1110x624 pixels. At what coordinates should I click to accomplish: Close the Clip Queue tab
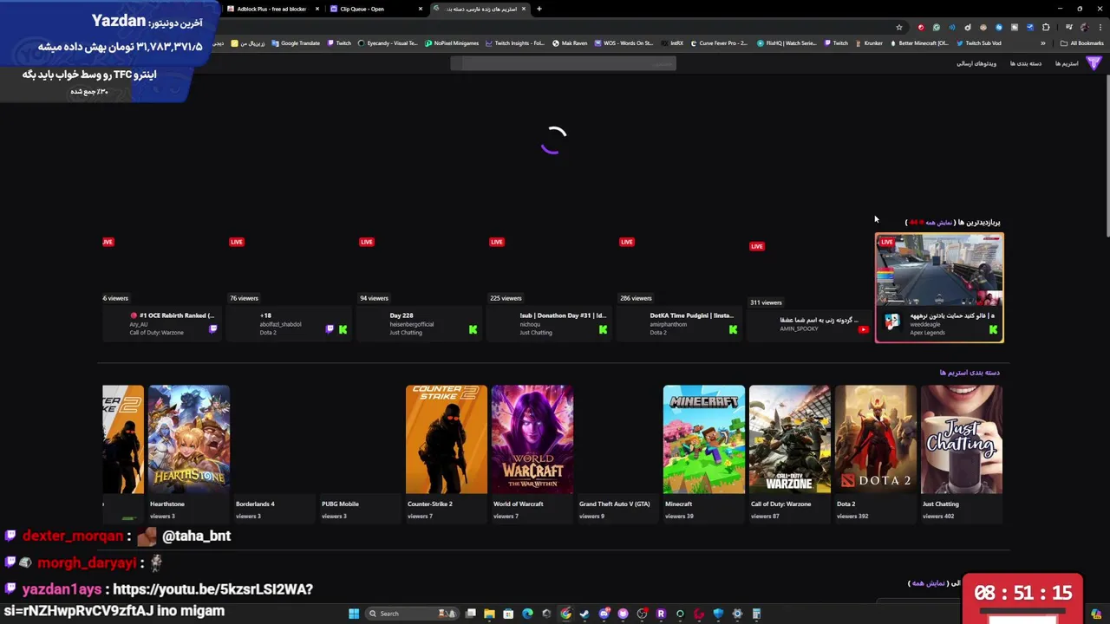pos(421,9)
